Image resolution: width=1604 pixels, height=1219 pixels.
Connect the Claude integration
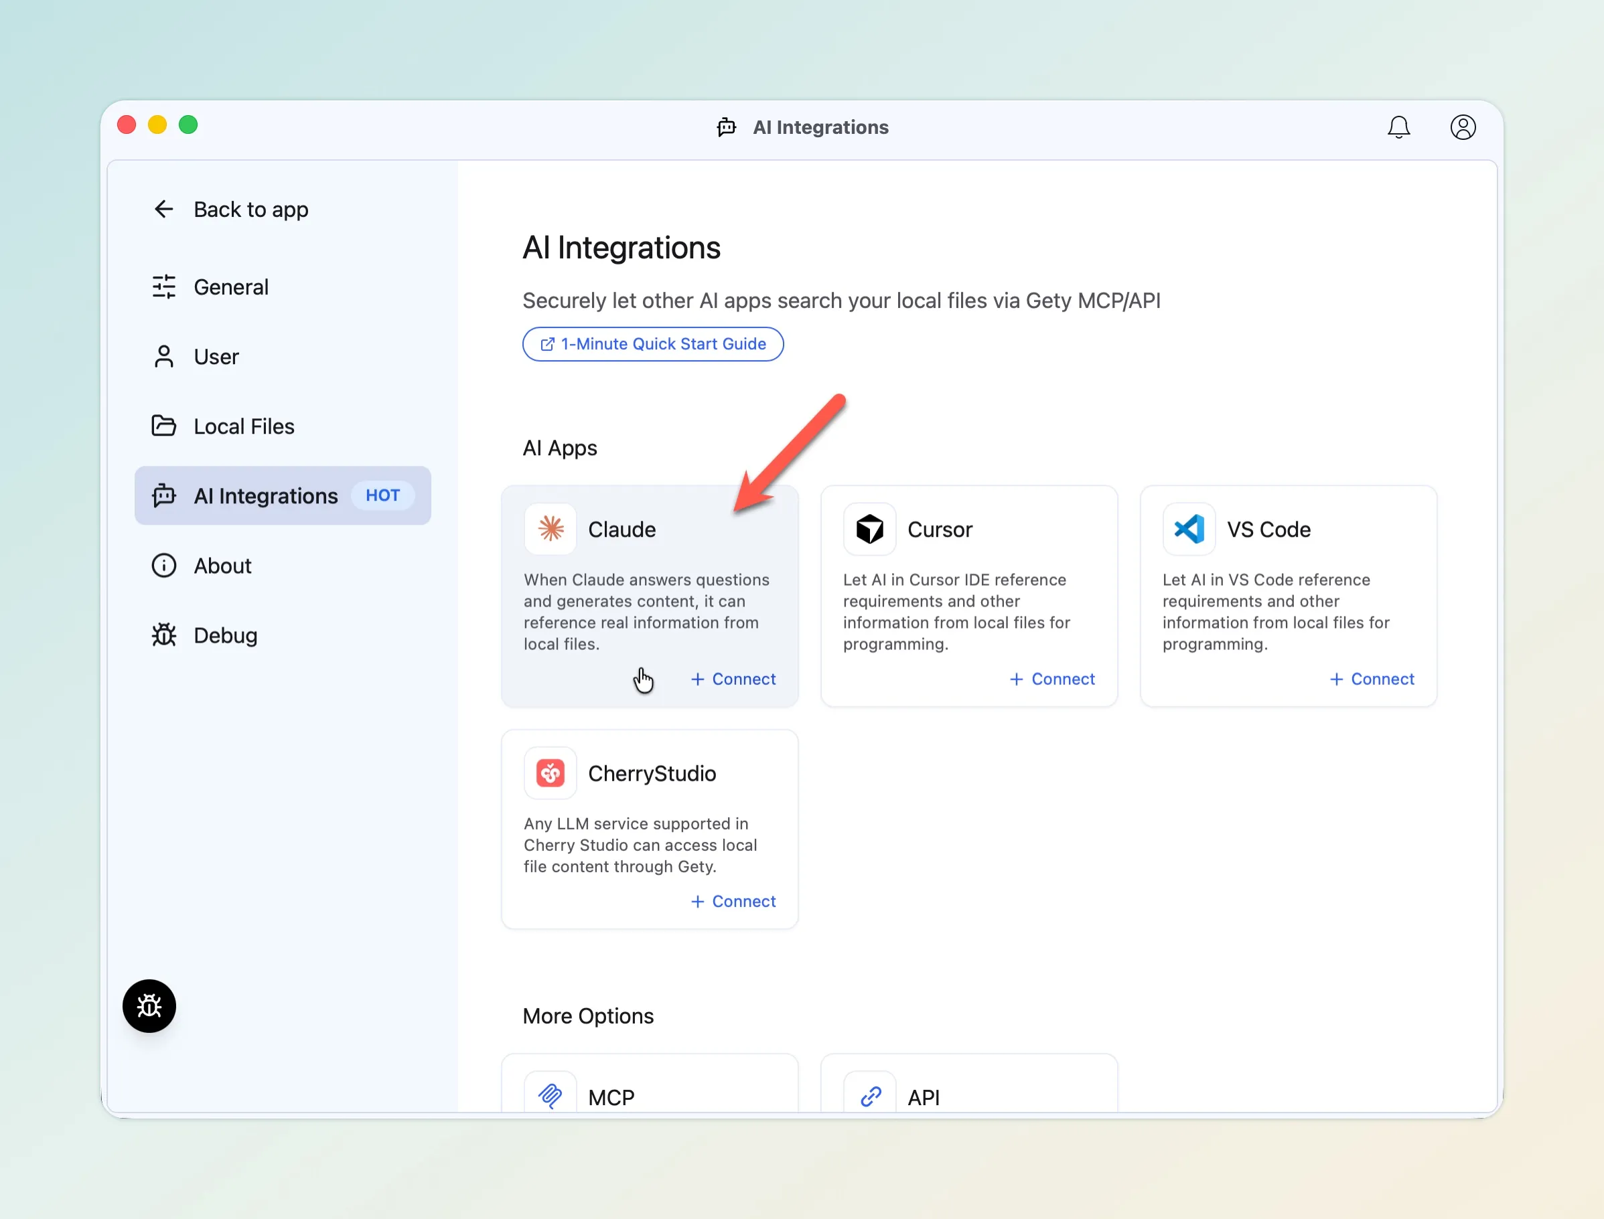point(733,679)
